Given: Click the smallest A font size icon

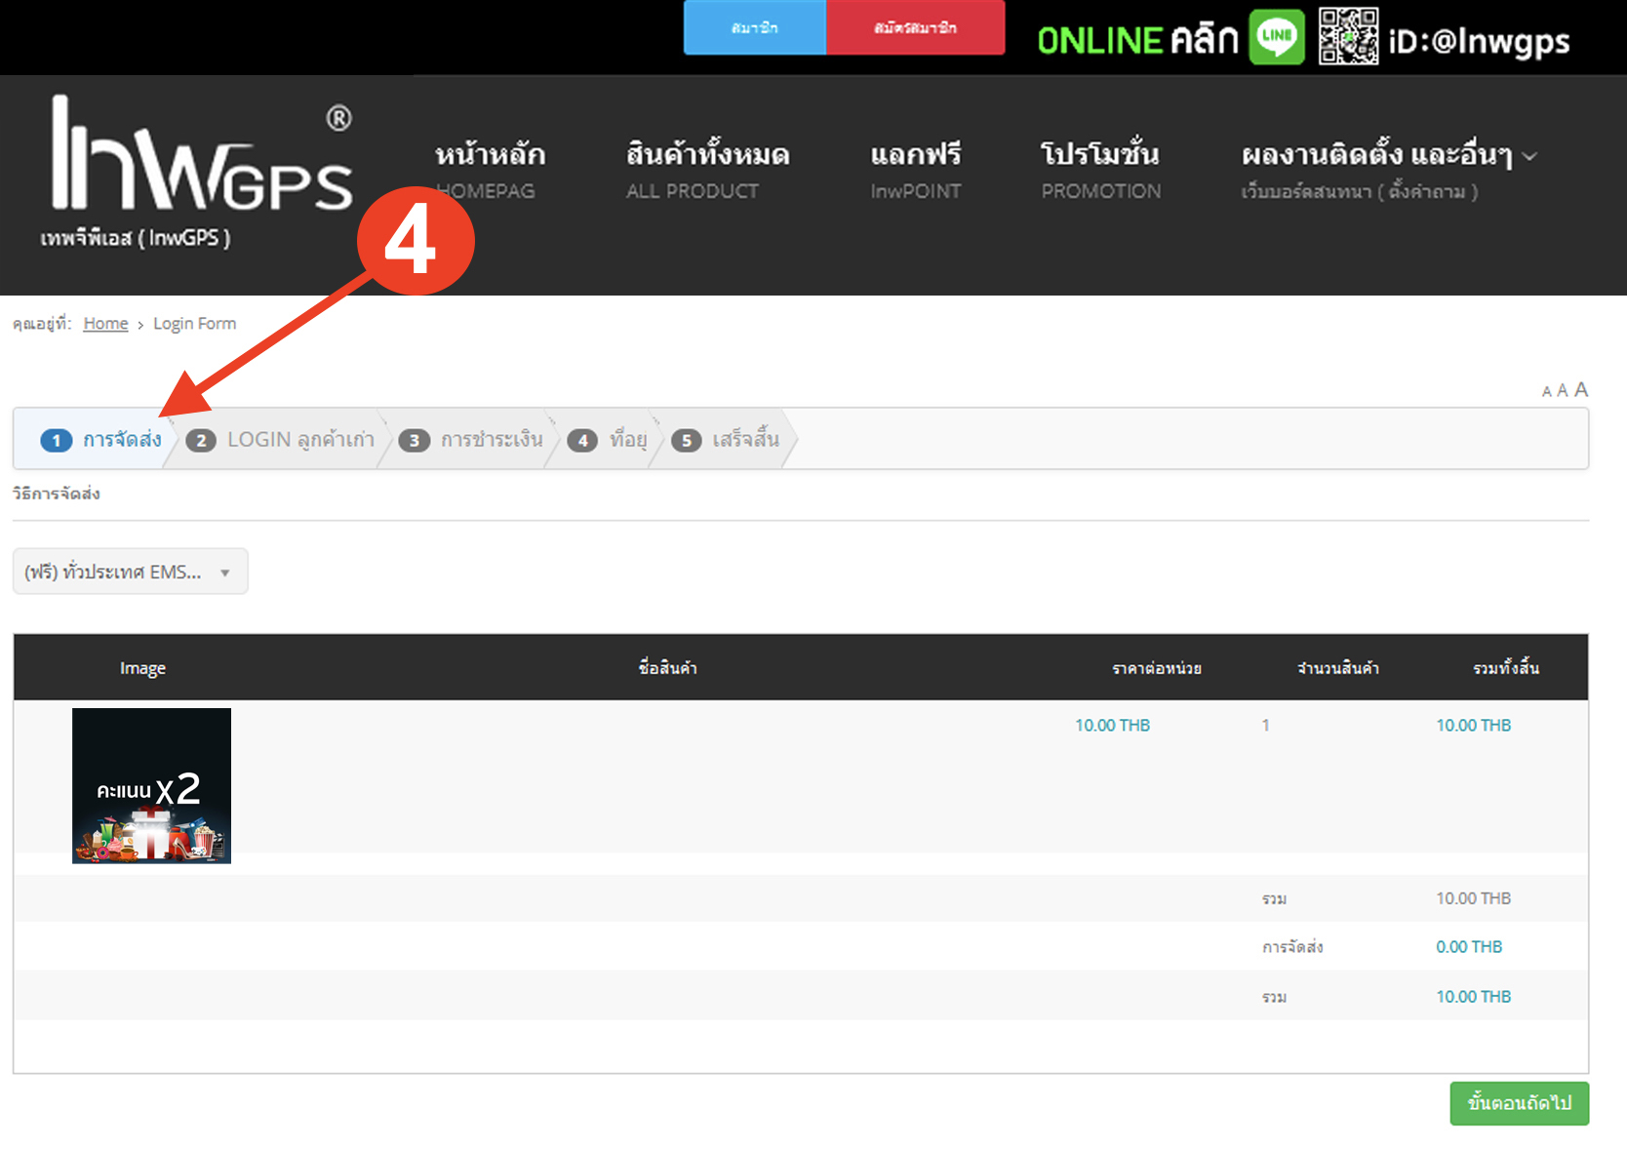Looking at the screenshot, I should pos(1546,392).
